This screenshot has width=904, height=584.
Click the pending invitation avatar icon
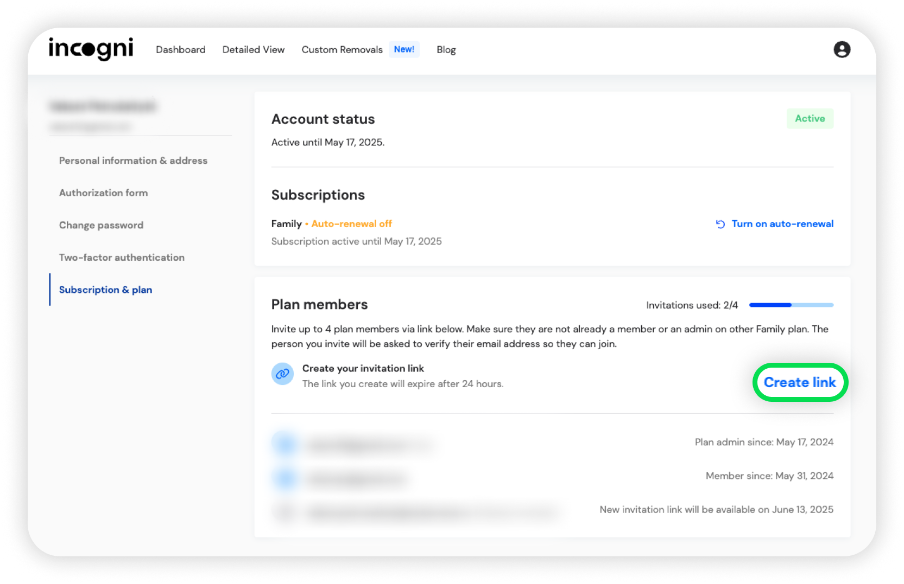tap(285, 512)
